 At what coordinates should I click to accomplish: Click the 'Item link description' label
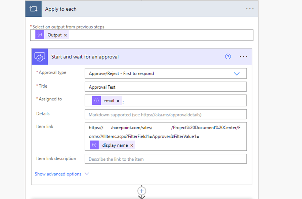click(56, 159)
